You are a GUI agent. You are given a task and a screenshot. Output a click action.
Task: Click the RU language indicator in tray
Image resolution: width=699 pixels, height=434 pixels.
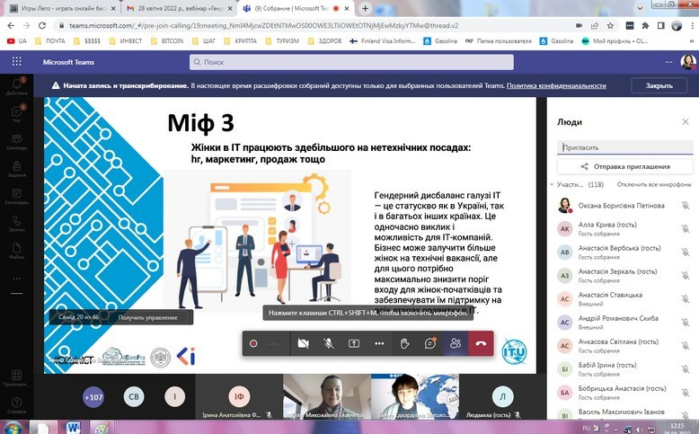586,428
